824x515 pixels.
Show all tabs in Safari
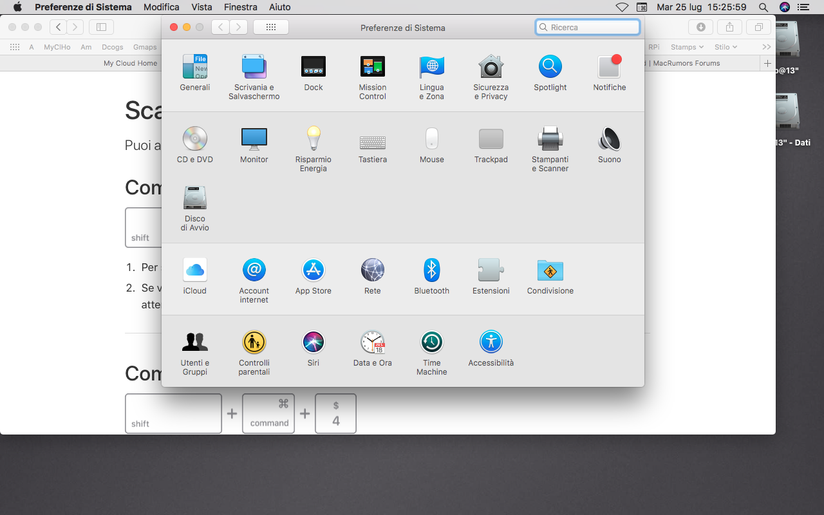pyautogui.click(x=758, y=27)
